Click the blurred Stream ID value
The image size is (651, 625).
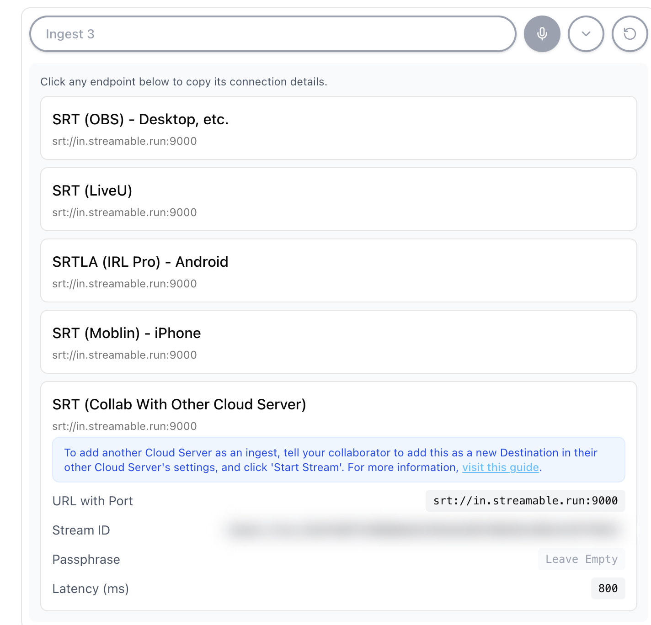click(425, 530)
